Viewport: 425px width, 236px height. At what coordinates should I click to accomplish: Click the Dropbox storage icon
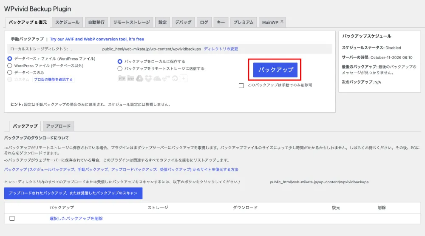148,79
